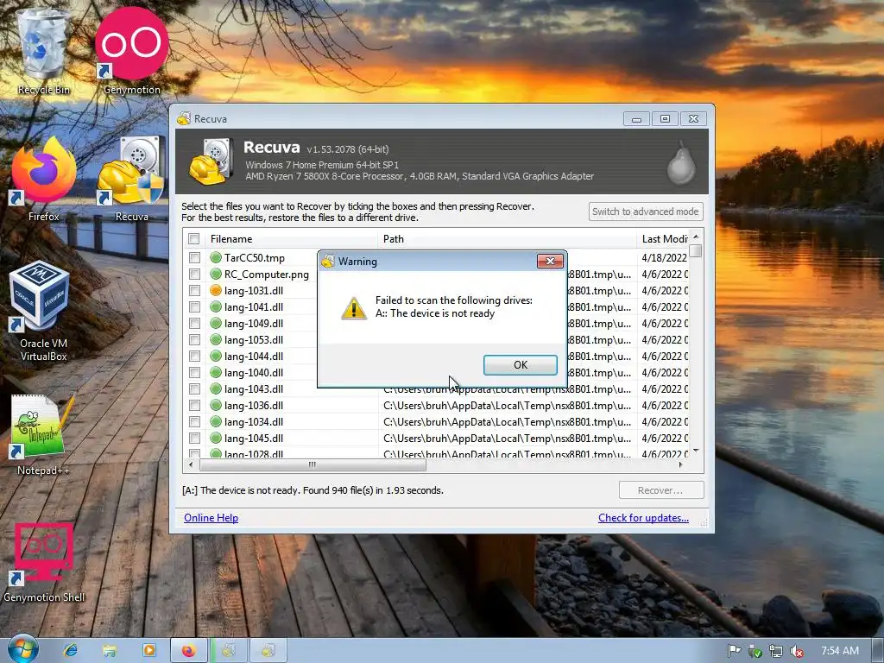Image resolution: width=884 pixels, height=663 pixels.
Task: Tick the checkbox for lang-1053.dll
Action: coord(194,339)
